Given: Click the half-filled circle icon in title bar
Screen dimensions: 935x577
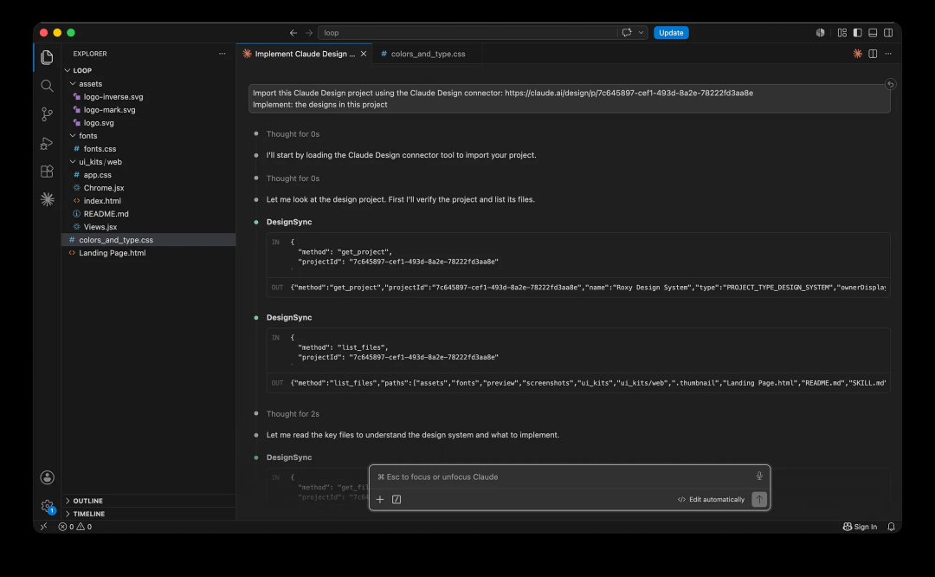Looking at the screenshot, I should [821, 33].
